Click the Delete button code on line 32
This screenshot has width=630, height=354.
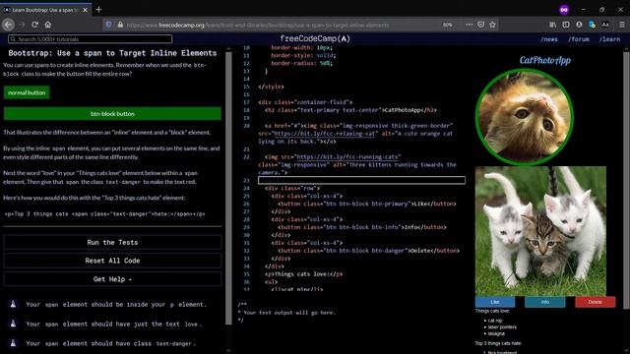pos(368,251)
